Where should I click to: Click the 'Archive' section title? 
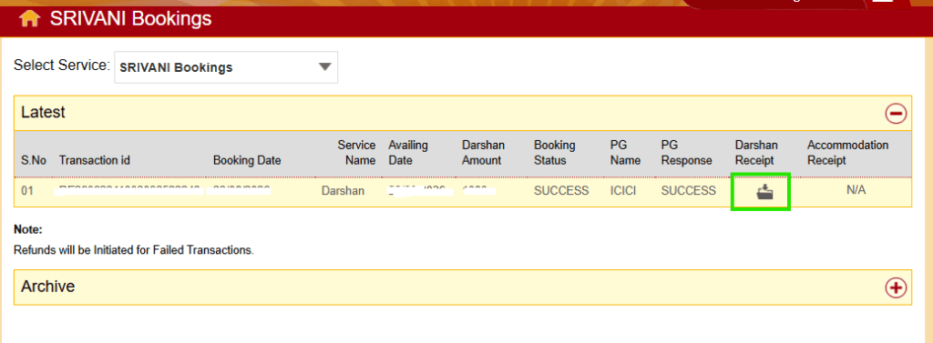[x=47, y=287]
